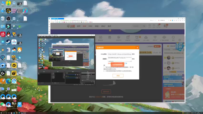Screen dimensions: 203x114
Task: Focus the Douyu search input box
Action: 138,26
